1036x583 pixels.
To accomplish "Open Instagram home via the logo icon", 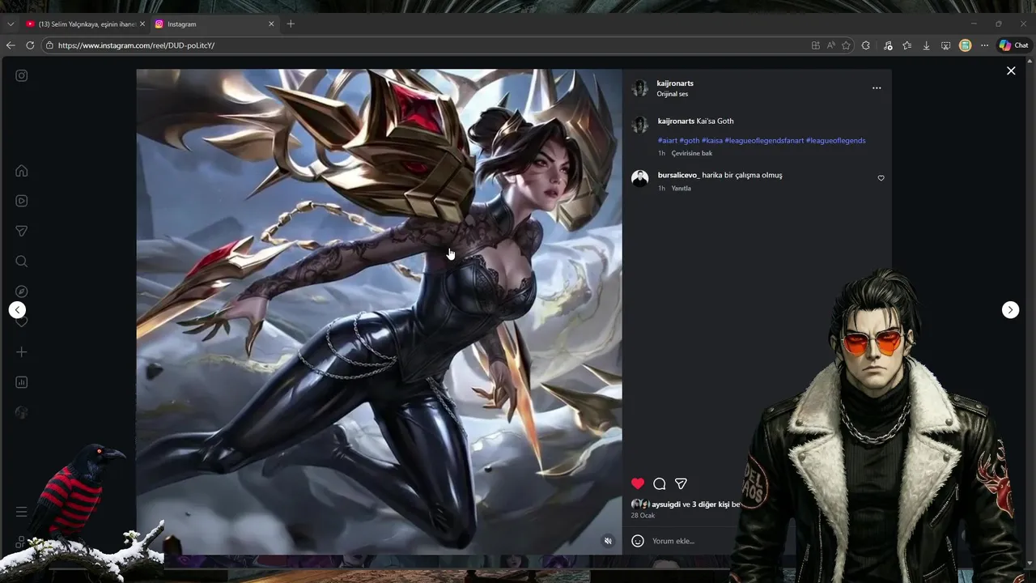I will click(22, 75).
